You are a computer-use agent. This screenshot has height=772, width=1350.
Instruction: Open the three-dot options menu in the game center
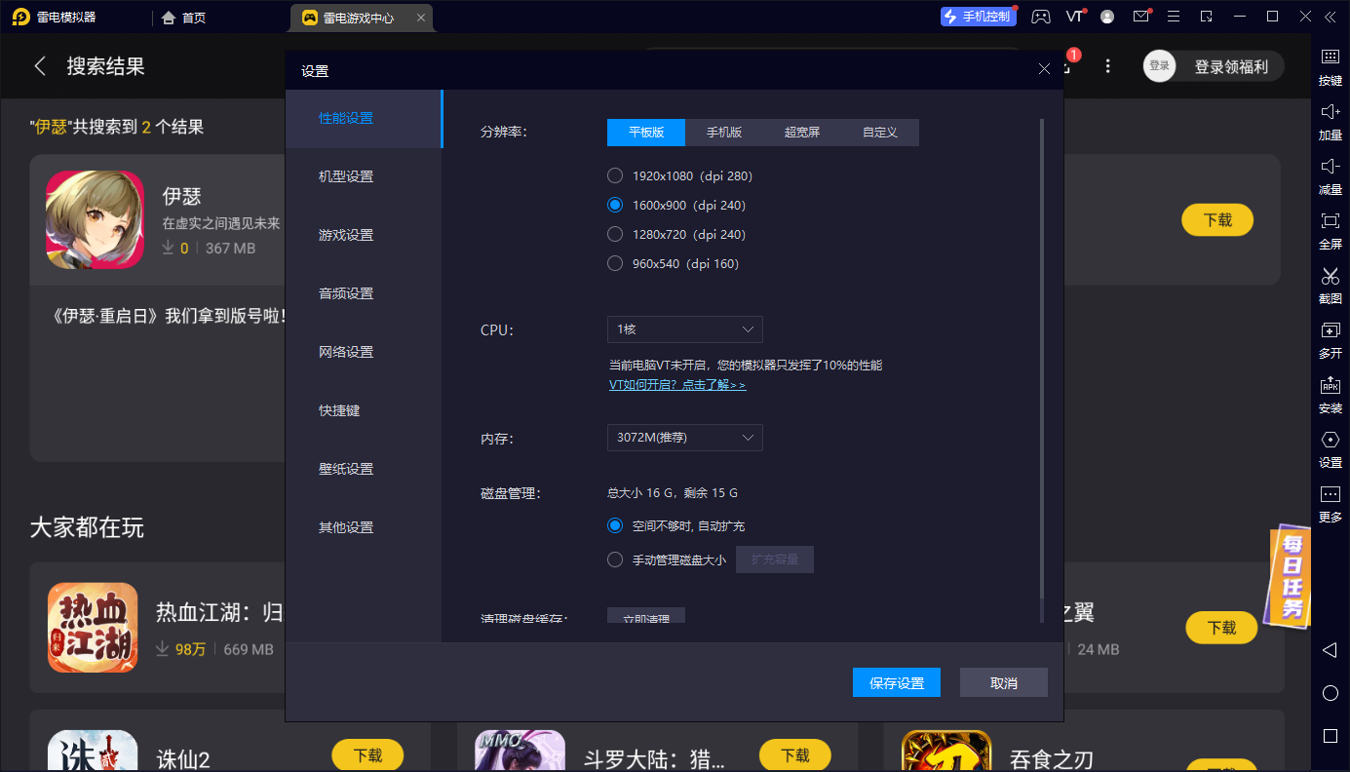pos(1107,66)
